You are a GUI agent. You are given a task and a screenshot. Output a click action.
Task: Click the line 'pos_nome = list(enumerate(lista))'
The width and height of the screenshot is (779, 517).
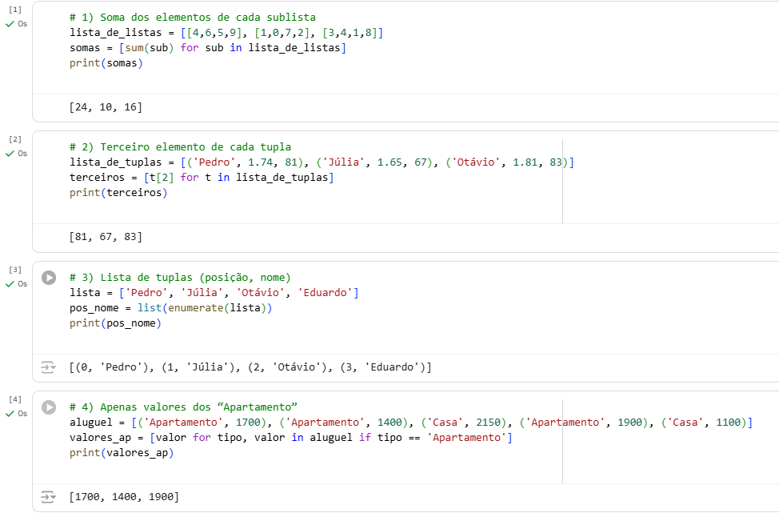(171, 308)
